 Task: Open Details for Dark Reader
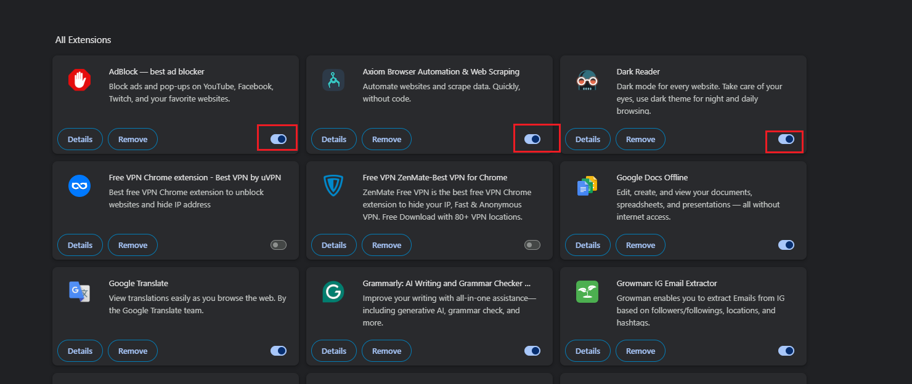(588, 139)
